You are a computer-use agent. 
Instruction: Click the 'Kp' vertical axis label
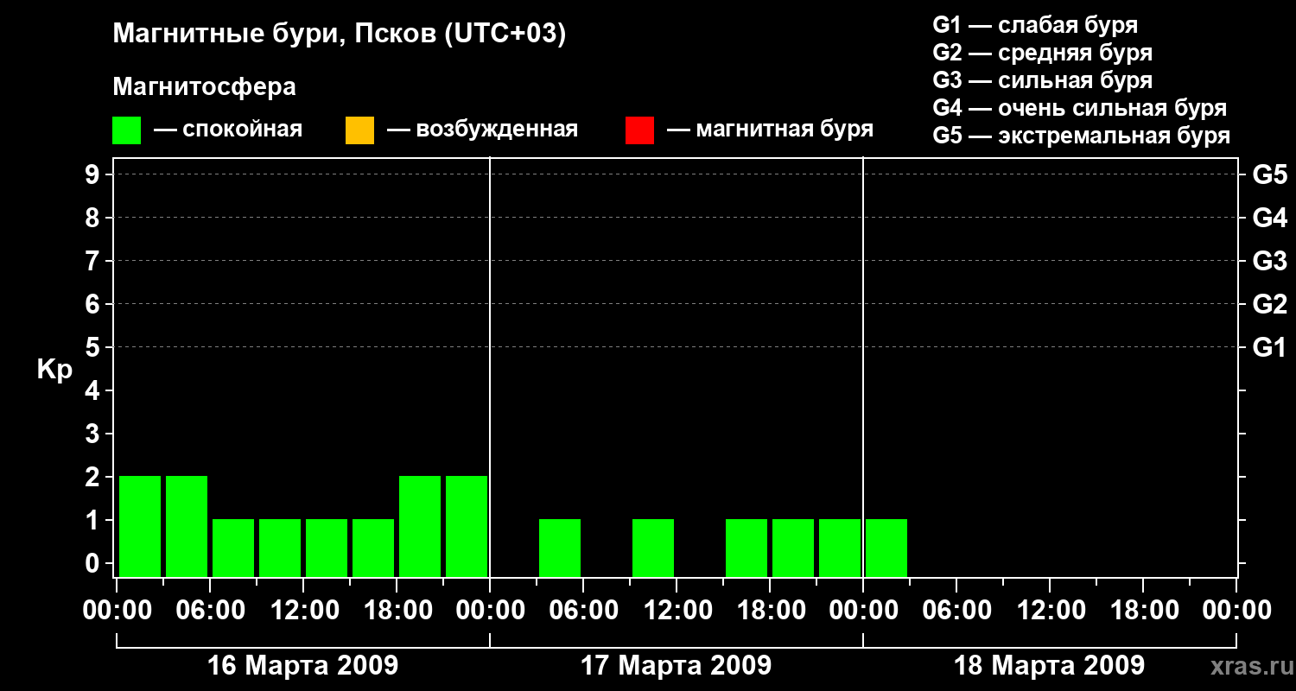click(x=54, y=370)
